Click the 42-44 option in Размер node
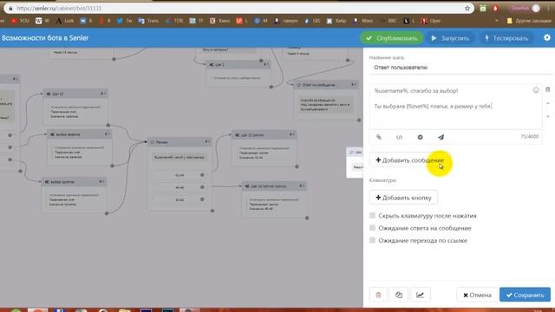This screenshot has width=555, height=312. 180,175
